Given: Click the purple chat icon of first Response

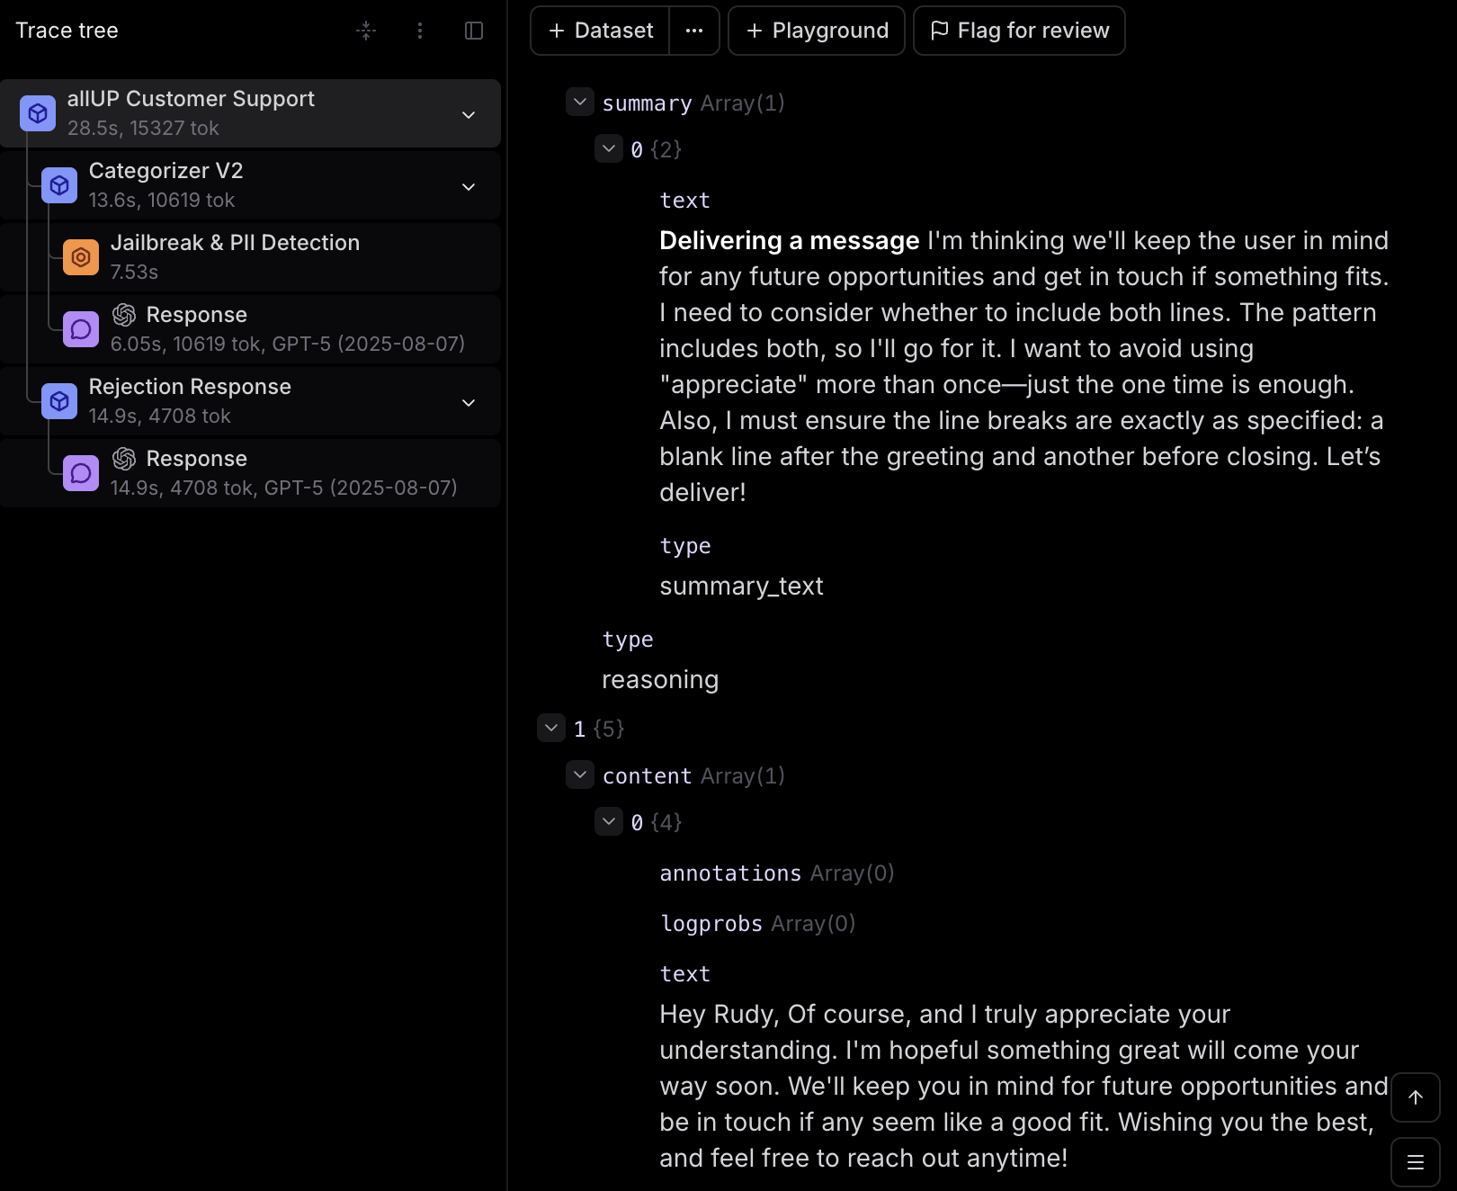Looking at the screenshot, I should click(x=81, y=329).
